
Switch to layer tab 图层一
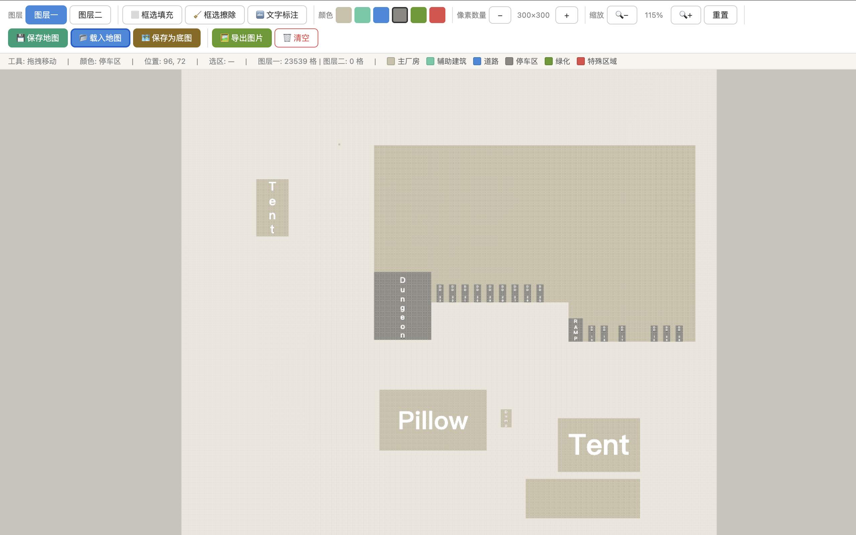point(46,15)
